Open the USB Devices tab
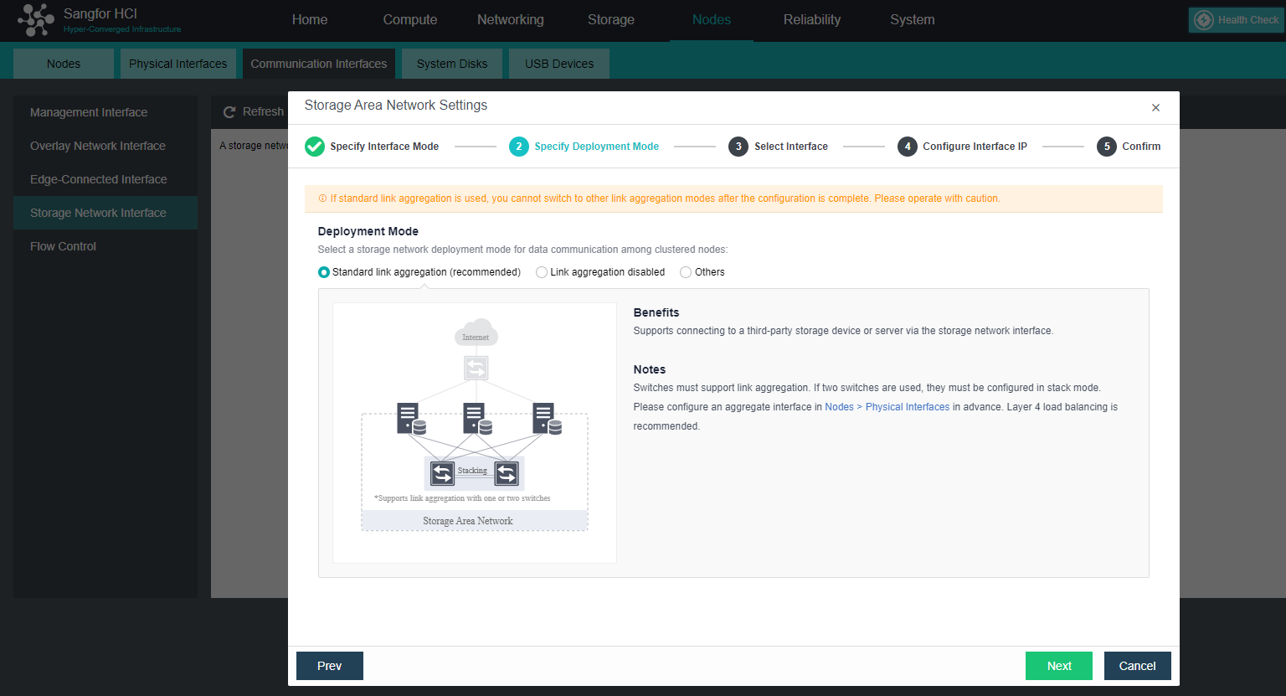Viewport: 1286px width, 696px height. (558, 63)
